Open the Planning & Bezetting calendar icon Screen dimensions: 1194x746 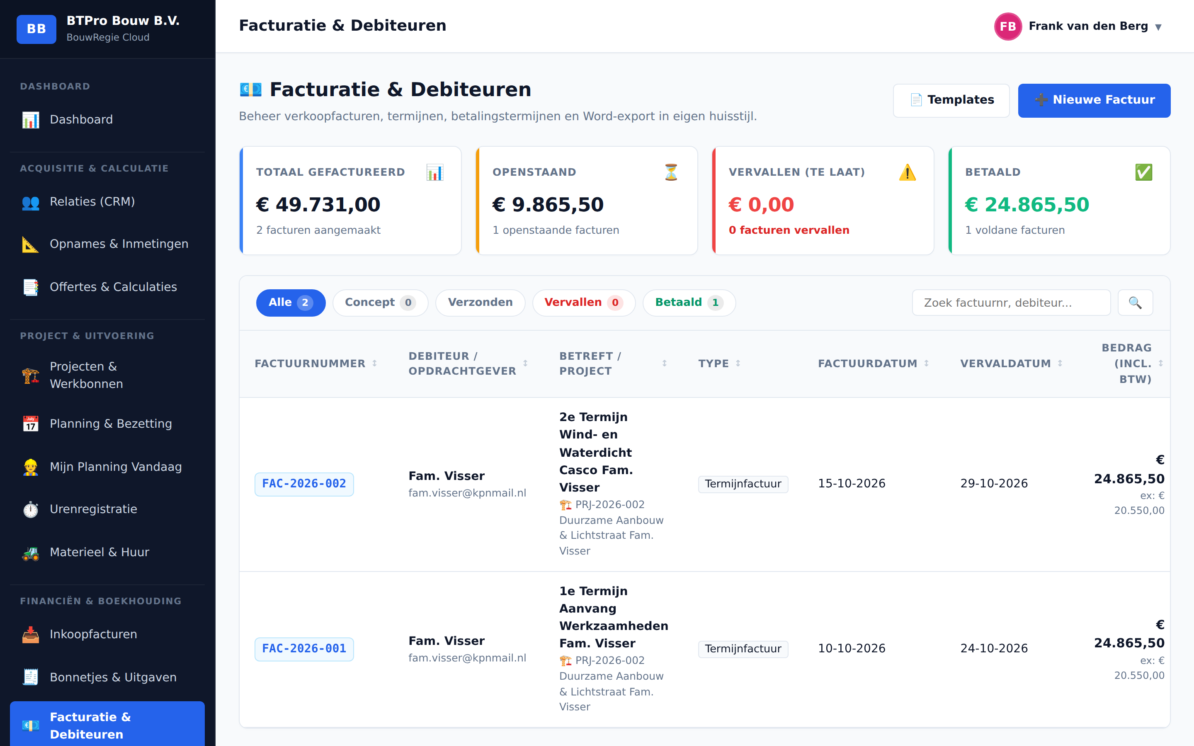pos(31,424)
